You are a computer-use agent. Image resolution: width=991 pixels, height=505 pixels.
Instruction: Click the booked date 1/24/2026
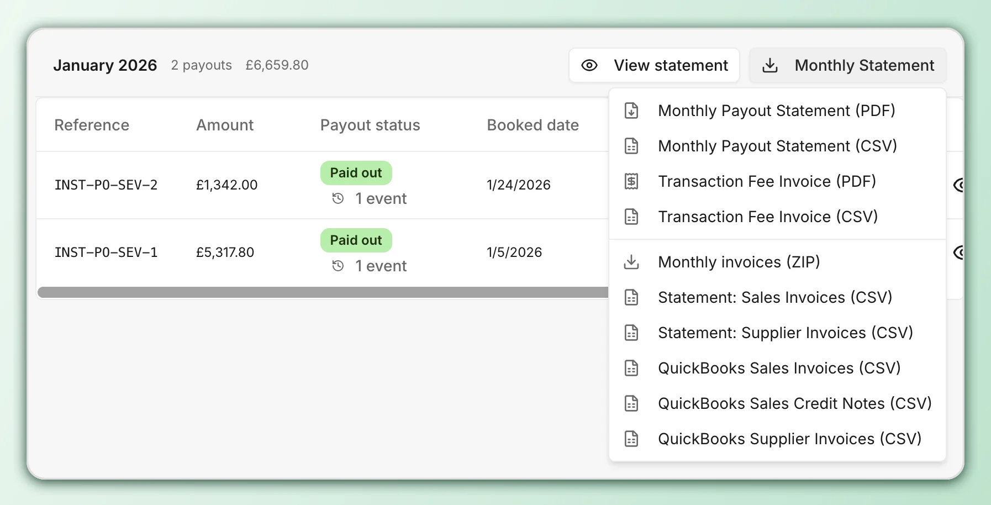click(518, 185)
